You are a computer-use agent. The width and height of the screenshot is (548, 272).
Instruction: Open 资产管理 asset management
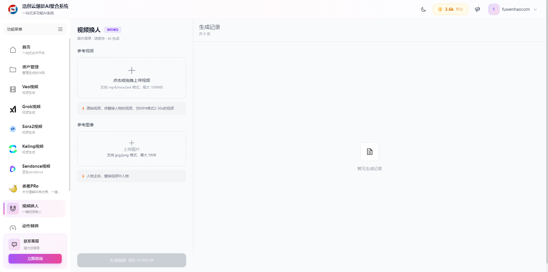click(x=30, y=70)
